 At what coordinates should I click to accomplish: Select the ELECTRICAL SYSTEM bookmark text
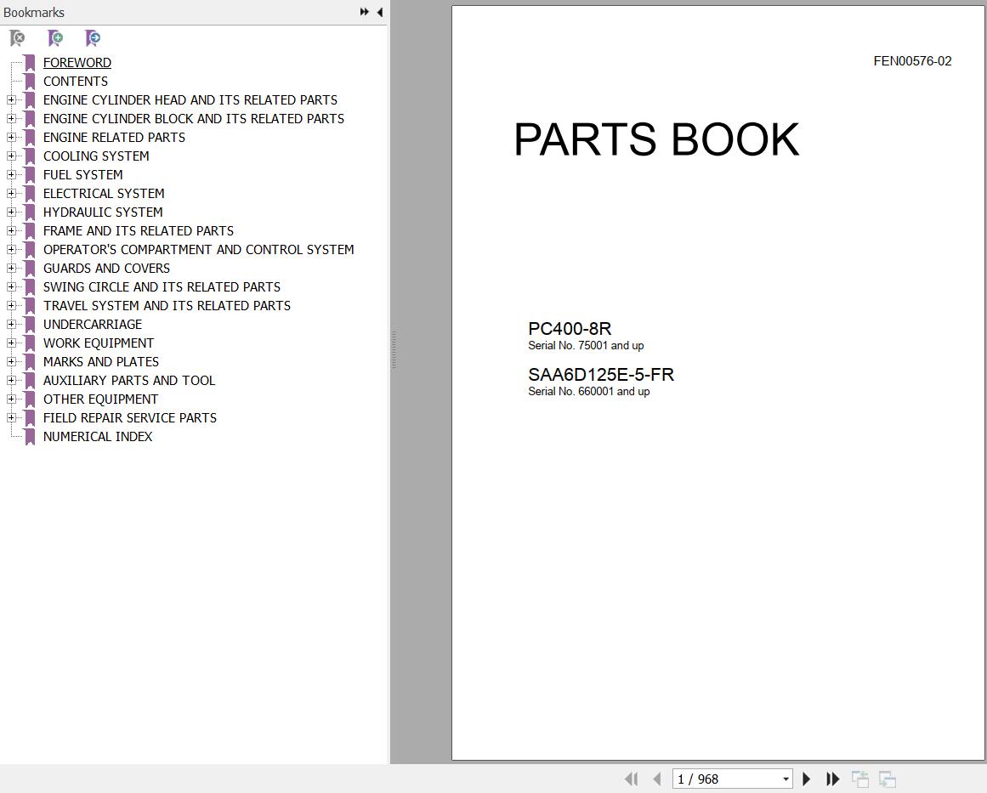tap(103, 194)
